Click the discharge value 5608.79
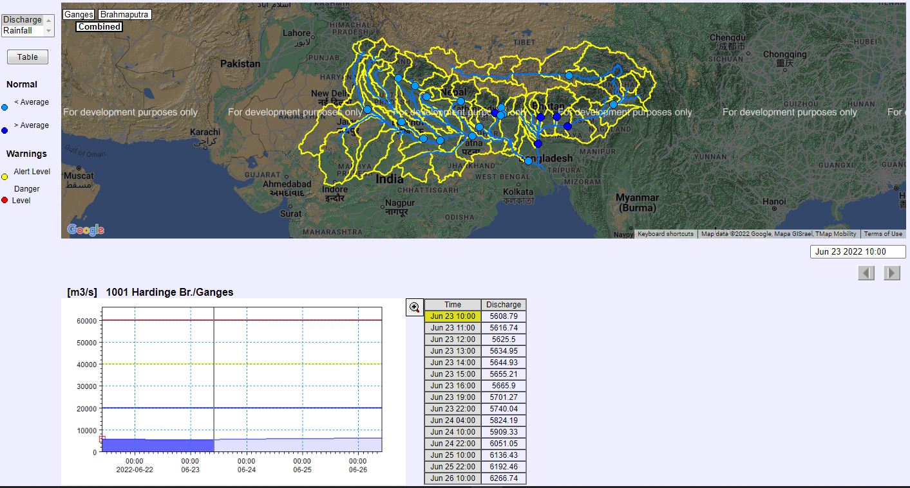The height and width of the screenshot is (488, 910). click(x=504, y=316)
